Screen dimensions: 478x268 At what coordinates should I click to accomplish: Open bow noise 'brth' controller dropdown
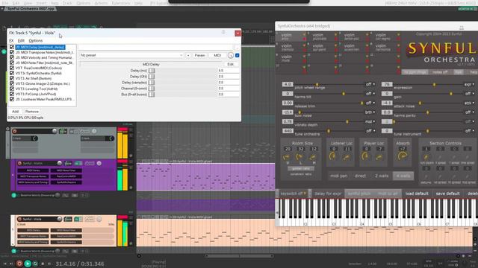click(x=370, y=112)
